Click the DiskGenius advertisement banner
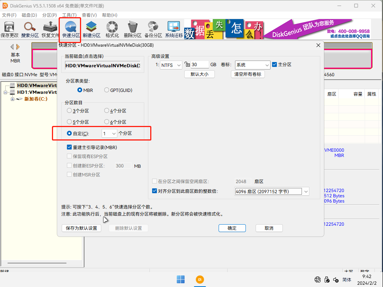Viewport: 383px width, 287px height. tap(278, 29)
